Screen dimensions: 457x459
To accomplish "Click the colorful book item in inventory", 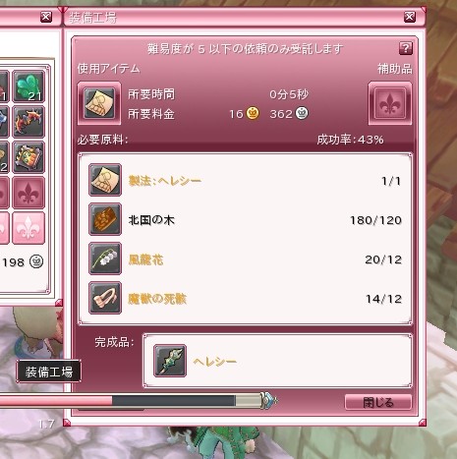I will (29, 157).
